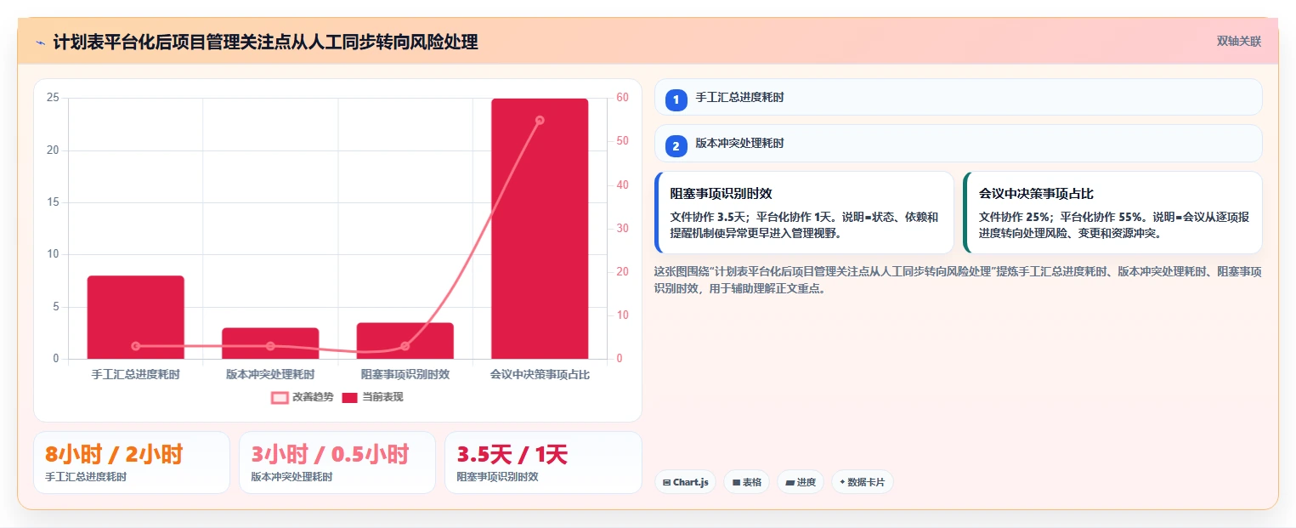This screenshot has height=528, width=1296.
Task: Click x-axis label 手工汇总进度耗时
Action: click(x=135, y=374)
